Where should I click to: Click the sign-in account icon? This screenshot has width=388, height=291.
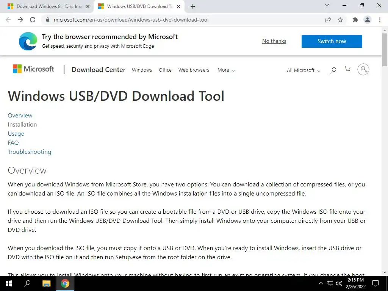[363, 69]
